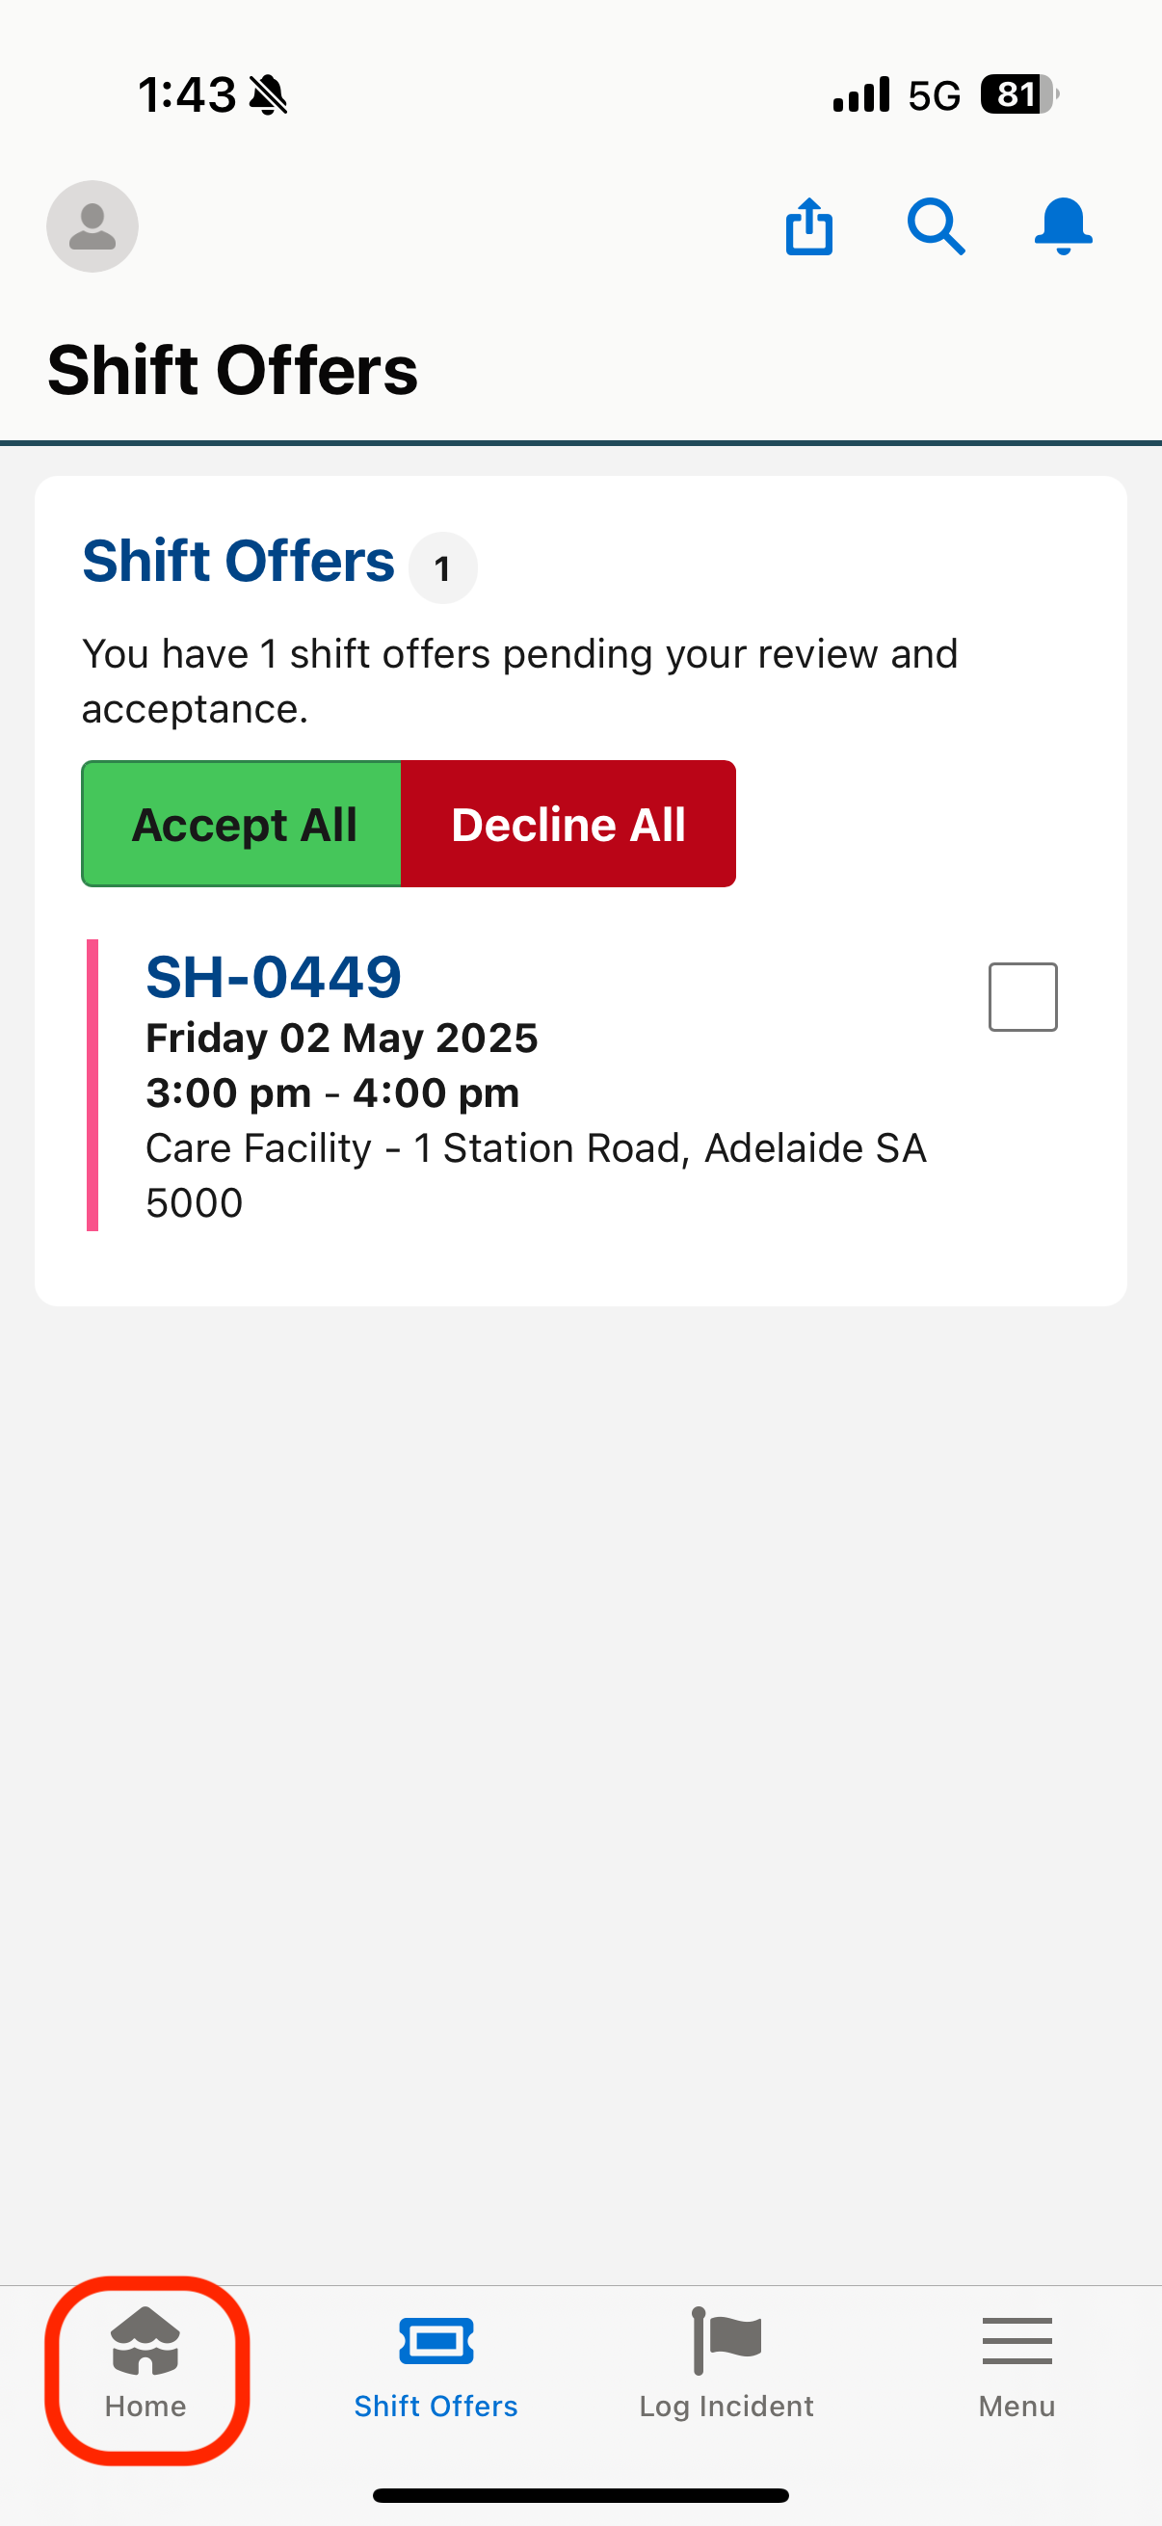
Task: Tap the Home label in bottom bar
Action: (145, 2407)
